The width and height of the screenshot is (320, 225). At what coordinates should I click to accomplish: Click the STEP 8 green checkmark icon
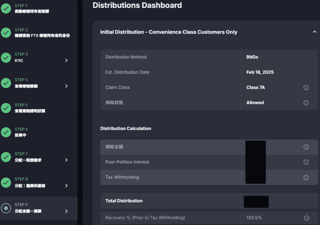6,183
